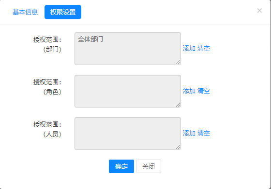Close the dialog with the X icon
The image size is (271, 189).
pos(259,11)
